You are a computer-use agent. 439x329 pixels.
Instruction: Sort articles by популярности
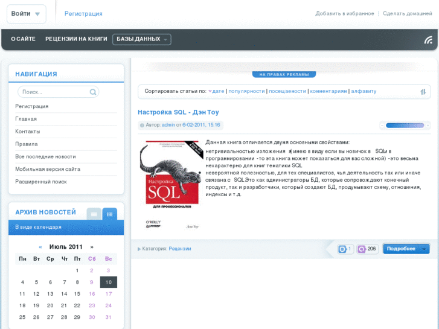246,91
